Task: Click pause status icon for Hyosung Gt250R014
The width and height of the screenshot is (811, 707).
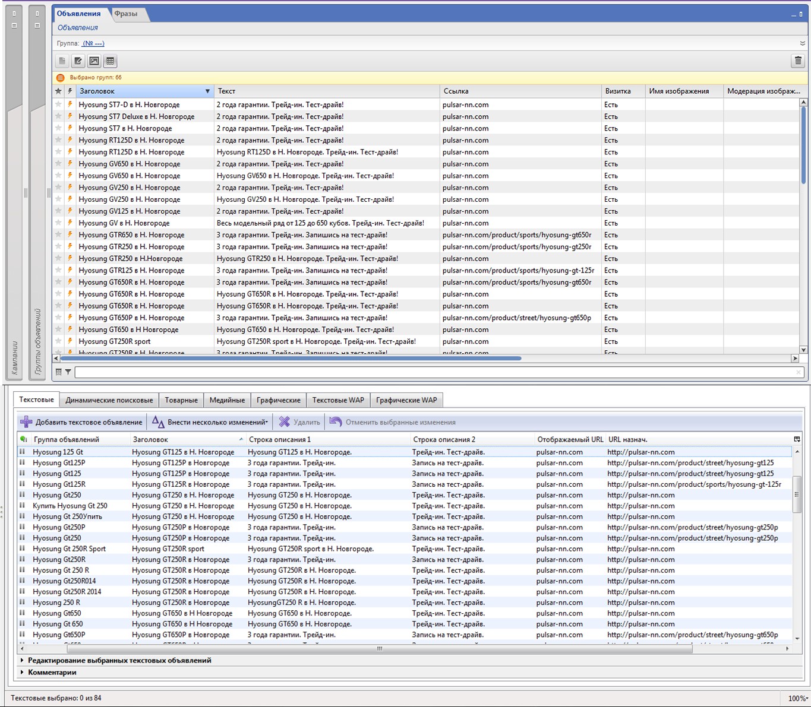Action: point(22,581)
